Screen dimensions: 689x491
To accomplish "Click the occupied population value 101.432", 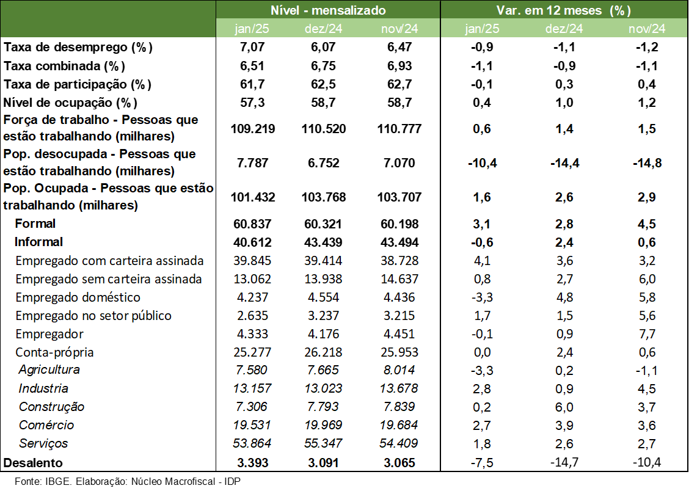I will click(x=253, y=197).
